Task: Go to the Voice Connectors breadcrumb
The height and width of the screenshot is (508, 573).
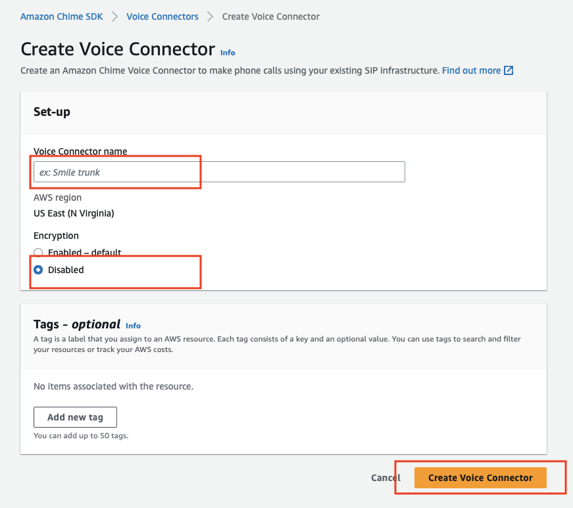Action: pyautogui.click(x=162, y=16)
